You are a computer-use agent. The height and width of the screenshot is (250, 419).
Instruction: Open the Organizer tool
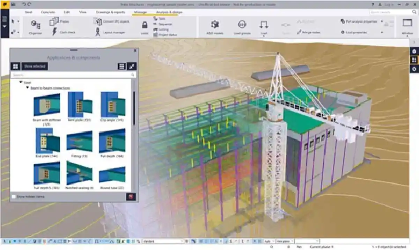tap(35, 27)
